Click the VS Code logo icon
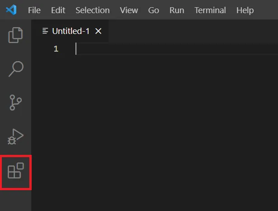 pos(11,10)
